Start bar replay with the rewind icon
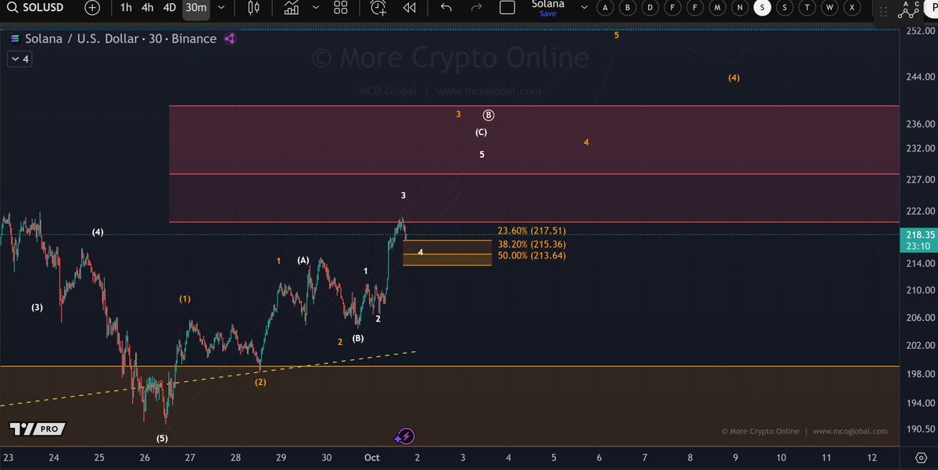 point(409,8)
